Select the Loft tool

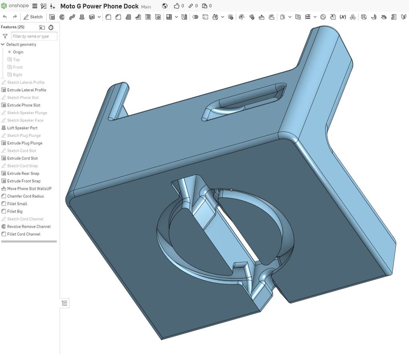pos(81,17)
